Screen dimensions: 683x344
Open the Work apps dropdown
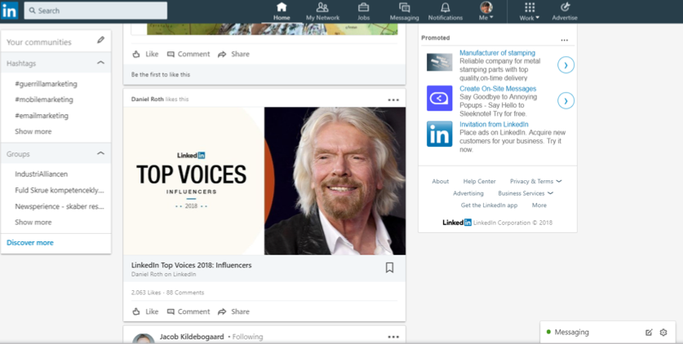(530, 11)
